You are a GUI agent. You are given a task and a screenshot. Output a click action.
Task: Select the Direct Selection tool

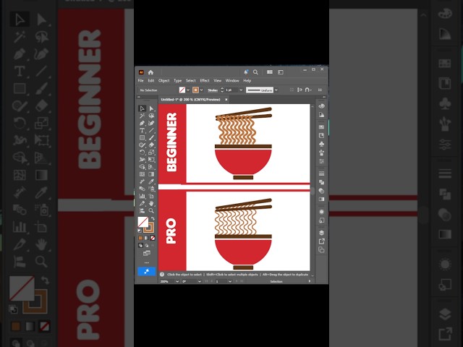[151, 108]
